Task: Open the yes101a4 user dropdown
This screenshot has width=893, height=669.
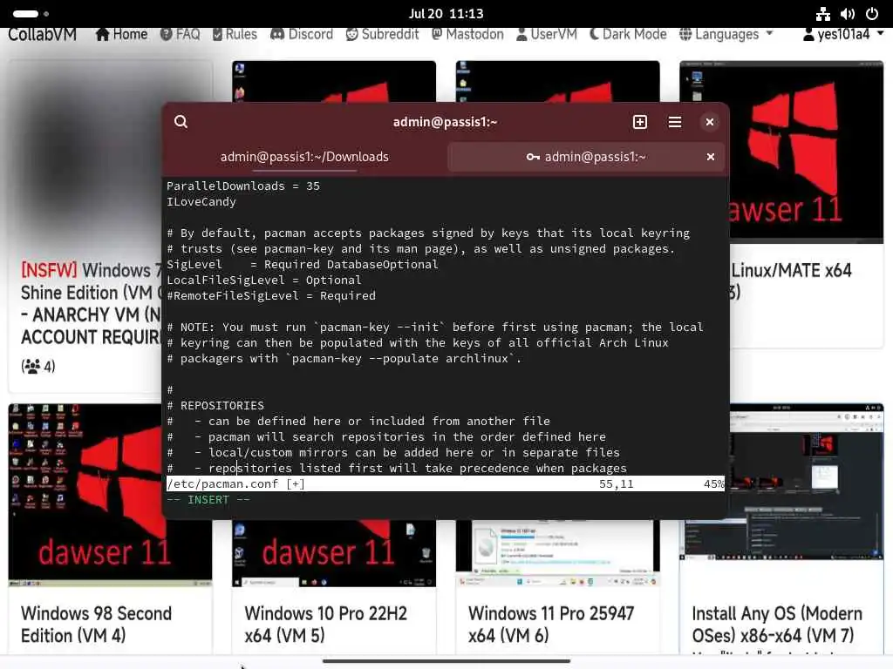Action: [843, 34]
